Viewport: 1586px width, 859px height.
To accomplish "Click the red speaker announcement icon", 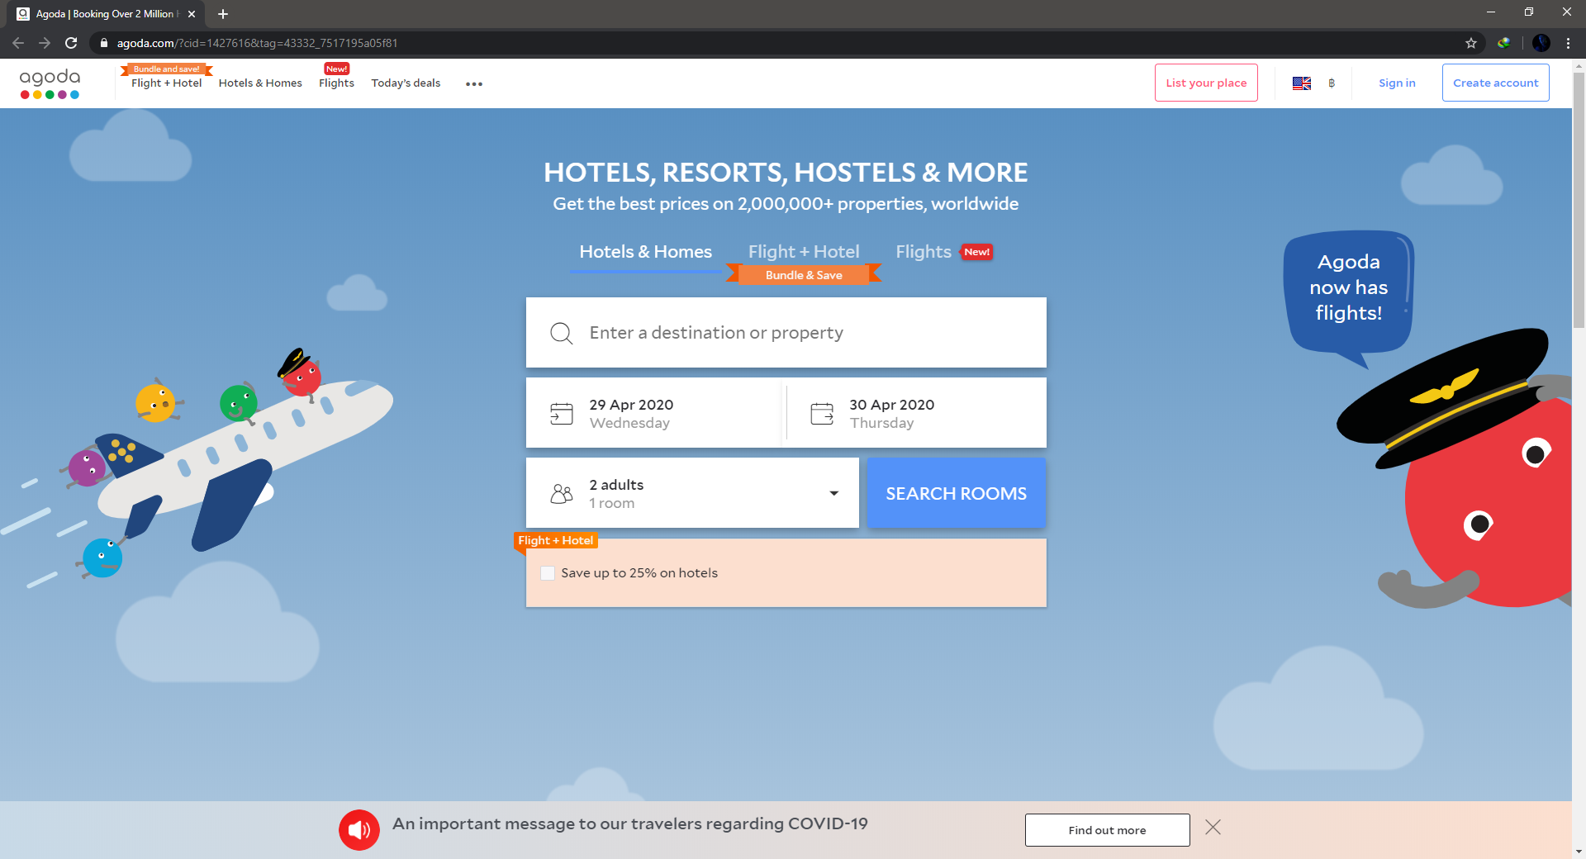I will coord(359,829).
